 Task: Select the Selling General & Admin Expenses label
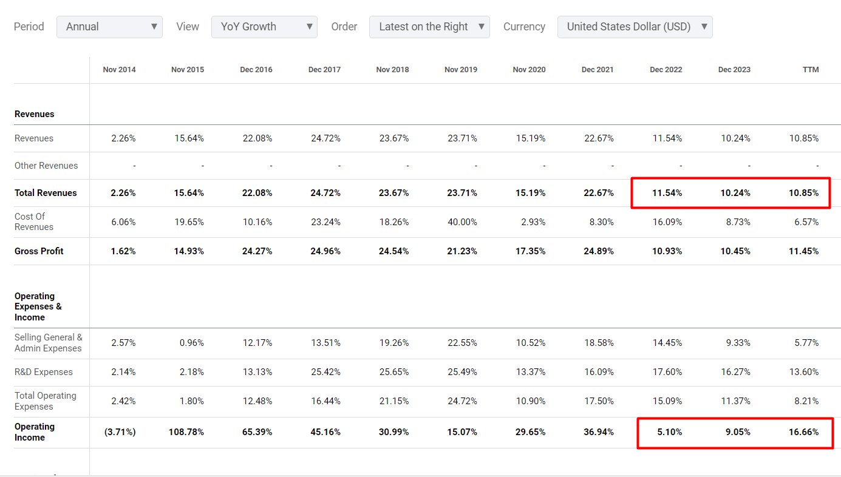(x=48, y=343)
